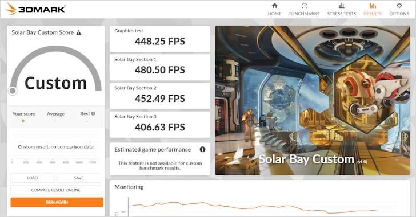Click the large Custom score text
The height and width of the screenshot is (217, 416).
56,83
